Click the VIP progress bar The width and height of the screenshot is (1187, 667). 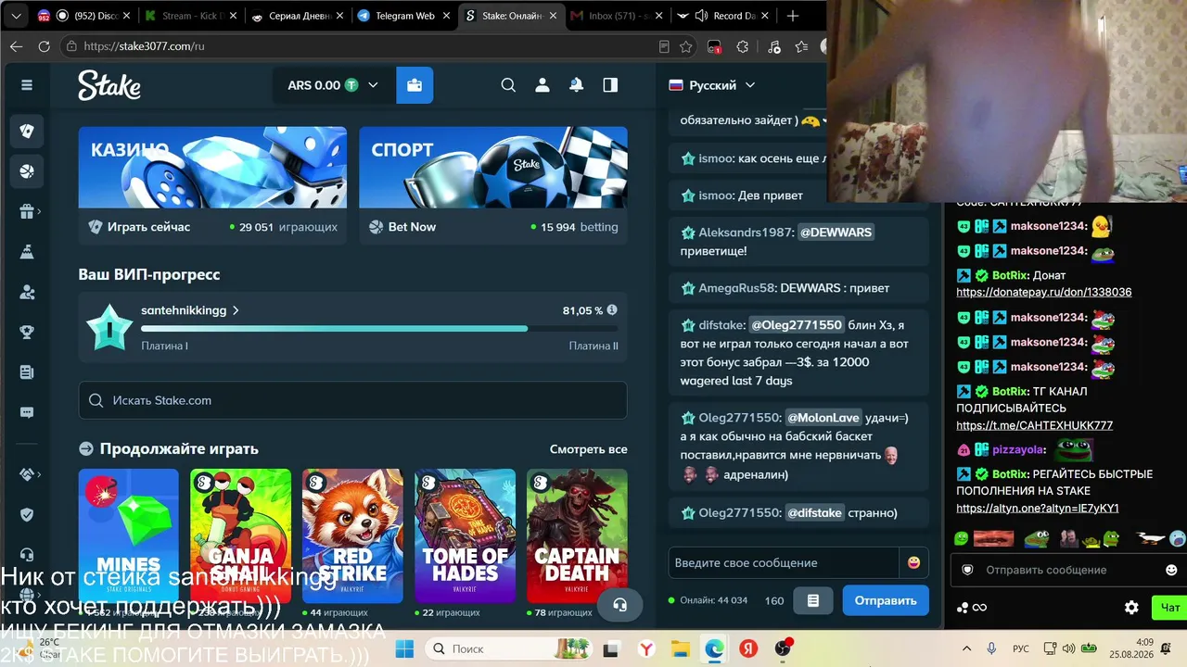[379, 329]
